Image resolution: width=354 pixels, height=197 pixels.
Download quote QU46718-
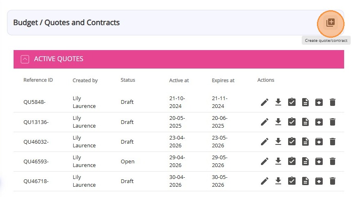[278, 181]
